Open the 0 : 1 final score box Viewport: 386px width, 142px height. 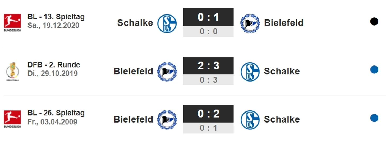208,17
